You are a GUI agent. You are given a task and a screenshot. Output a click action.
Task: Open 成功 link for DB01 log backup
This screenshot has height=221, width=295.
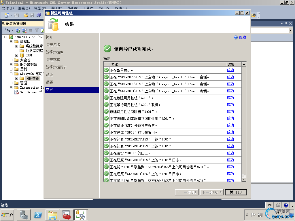230,153
